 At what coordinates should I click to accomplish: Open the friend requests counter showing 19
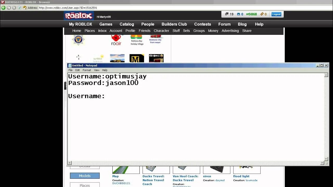pos(229,14)
